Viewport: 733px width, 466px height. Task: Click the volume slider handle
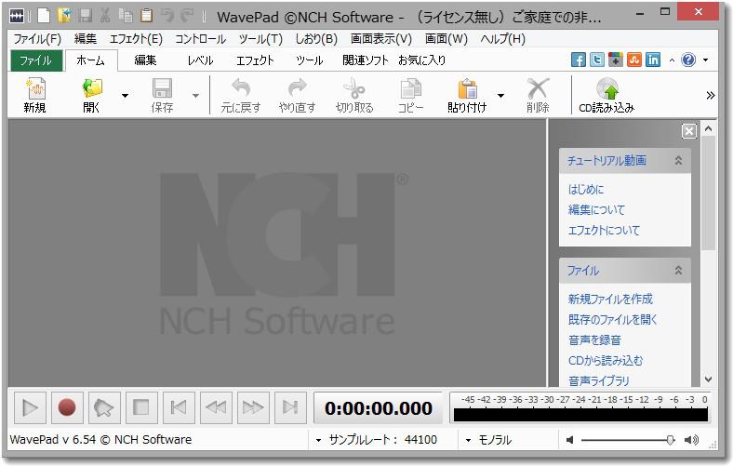(x=671, y=440)
